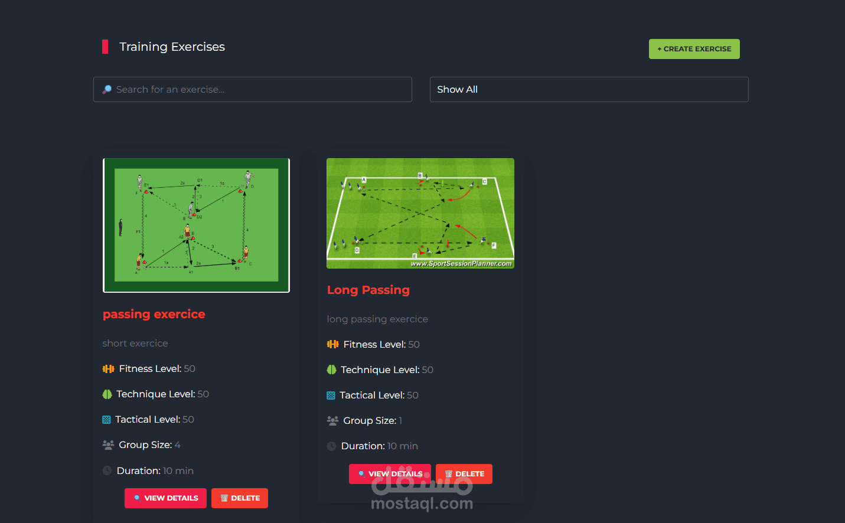The width and height of the screenshot is (845, 523).
Task: Click the Group Size people icon in passing exercice
Action: [x=109, y=445]
